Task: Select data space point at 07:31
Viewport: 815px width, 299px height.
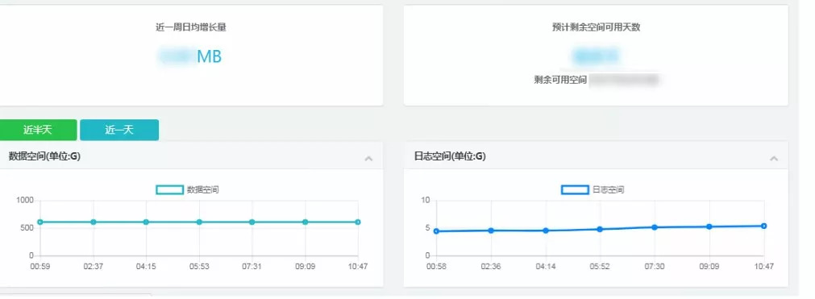Action: click(252, 222)
